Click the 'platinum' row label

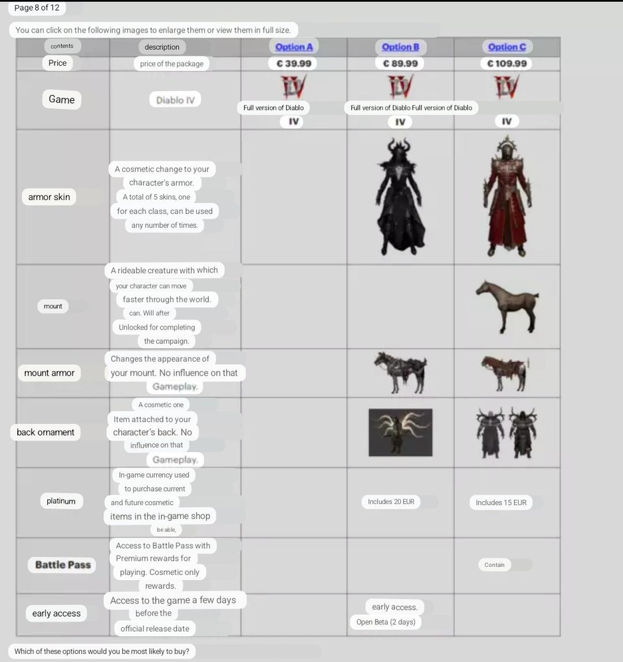(61, 501)
